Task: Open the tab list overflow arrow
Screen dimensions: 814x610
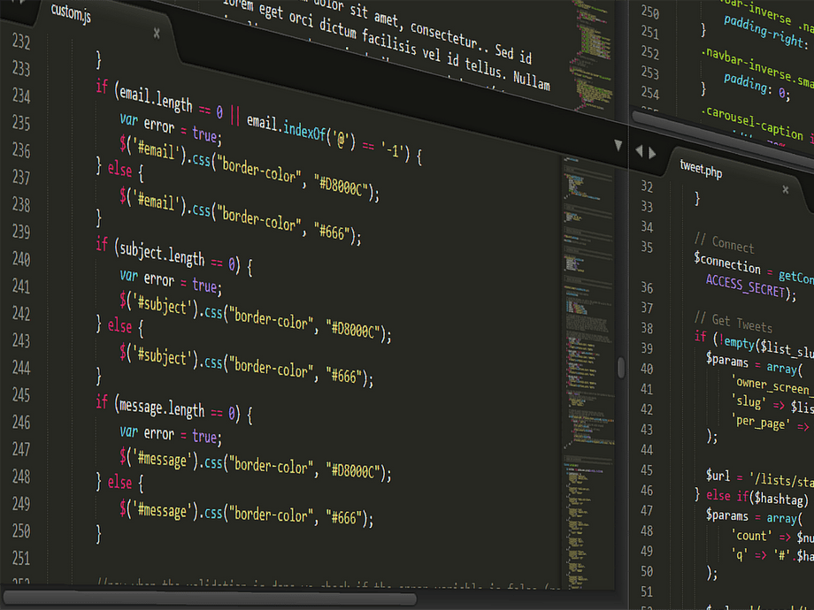Action: (x=618, y=143)
